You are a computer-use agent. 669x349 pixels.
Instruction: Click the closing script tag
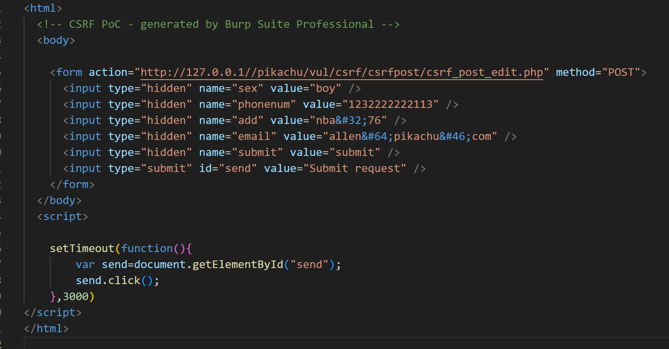53,313
